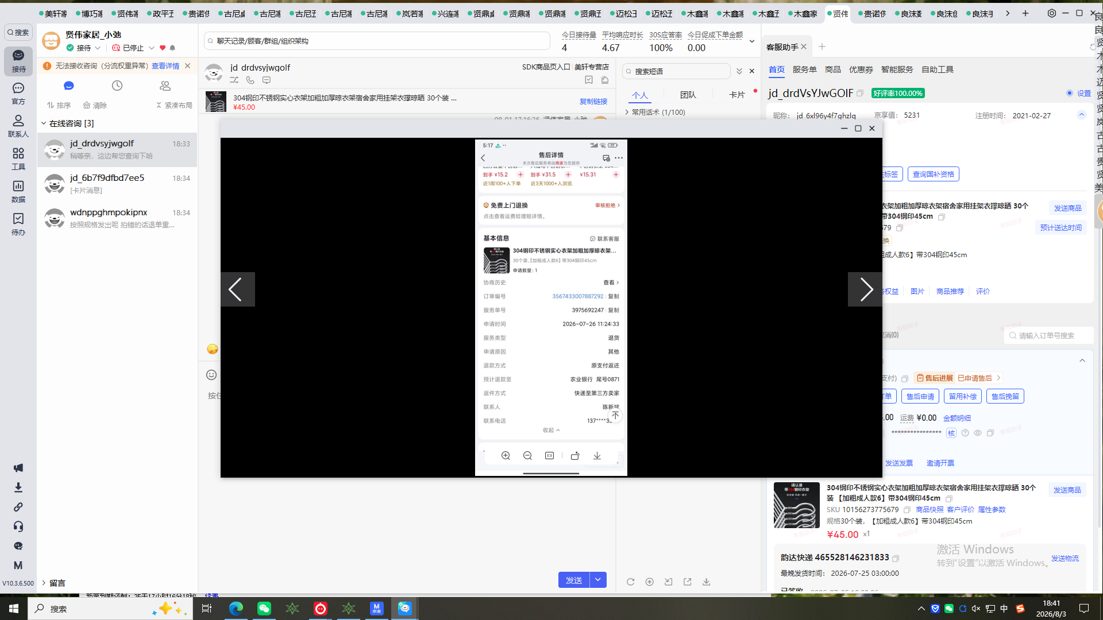Open 金额明细 amount details
The width and height of the screenshot is (1103, 620).
pos(957,418)
